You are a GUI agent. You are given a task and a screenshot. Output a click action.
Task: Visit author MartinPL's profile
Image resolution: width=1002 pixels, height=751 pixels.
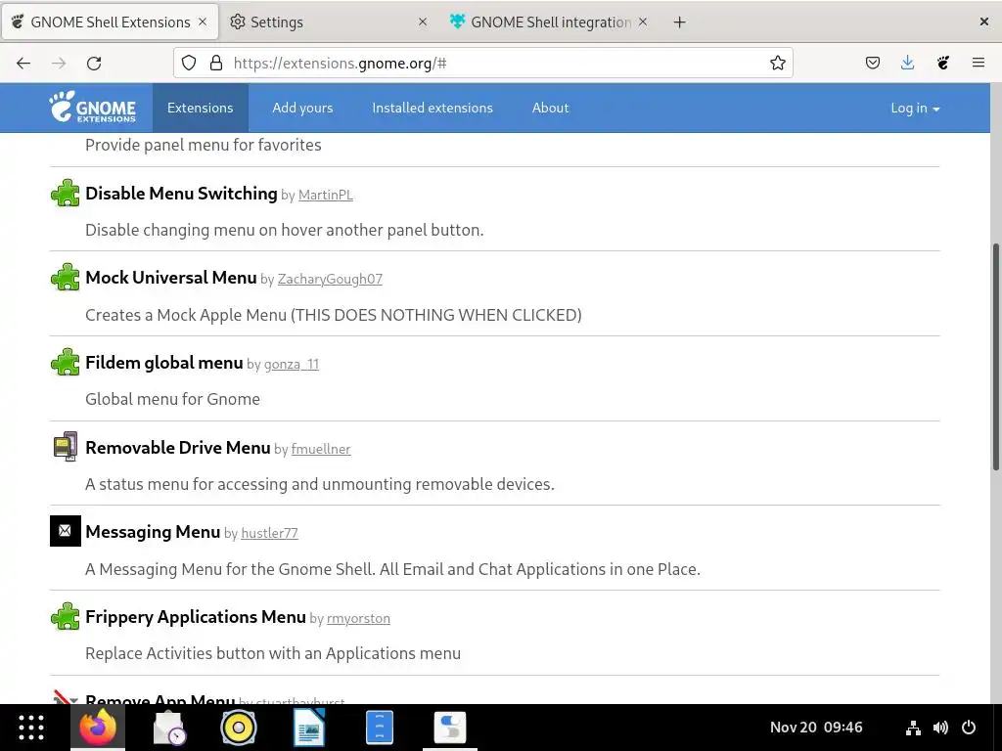point(325,195)
